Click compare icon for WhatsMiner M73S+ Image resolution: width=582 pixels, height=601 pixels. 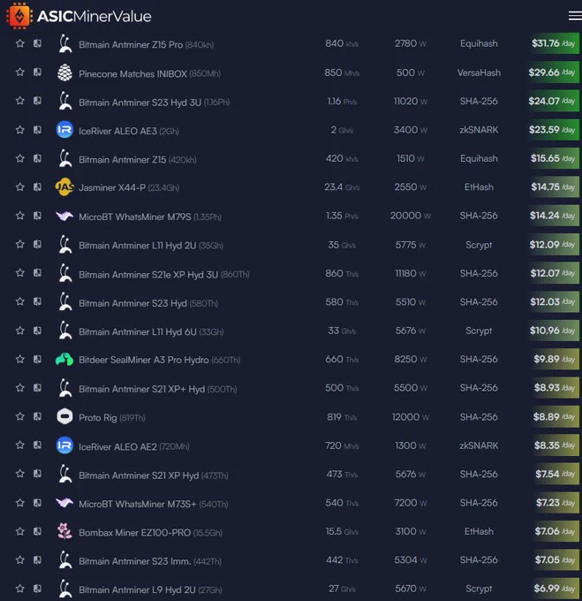click(x=37, y=503)
